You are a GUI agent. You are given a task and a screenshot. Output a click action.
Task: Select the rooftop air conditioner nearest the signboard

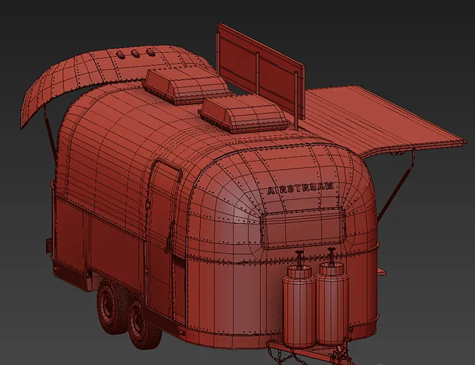(244, 114)
